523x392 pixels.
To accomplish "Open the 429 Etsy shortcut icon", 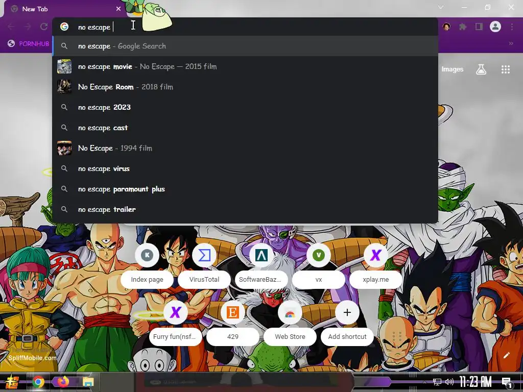I will [x=232, y=312].
